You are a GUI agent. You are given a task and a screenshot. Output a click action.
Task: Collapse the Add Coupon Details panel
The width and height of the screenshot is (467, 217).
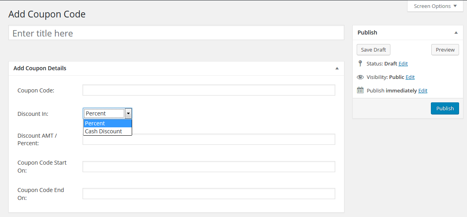point(337,69)
